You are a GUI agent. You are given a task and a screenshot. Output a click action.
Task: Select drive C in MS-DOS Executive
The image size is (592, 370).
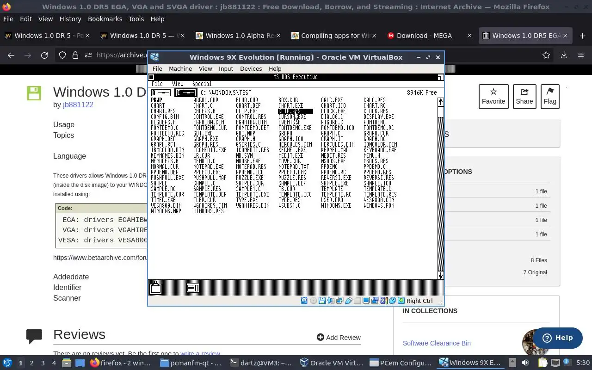185,93
